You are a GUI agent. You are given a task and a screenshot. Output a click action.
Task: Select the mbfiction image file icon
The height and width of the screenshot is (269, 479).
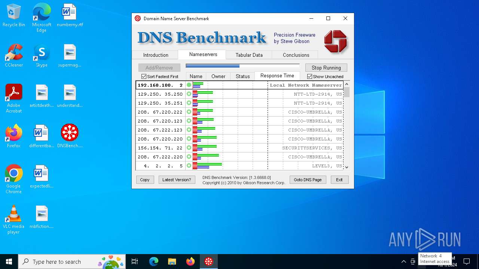pyautogui.click(x=42, y=217)
